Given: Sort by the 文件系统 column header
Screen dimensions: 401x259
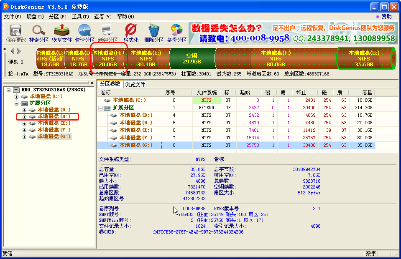Looking at the screenshot, I should coord(207,92).
